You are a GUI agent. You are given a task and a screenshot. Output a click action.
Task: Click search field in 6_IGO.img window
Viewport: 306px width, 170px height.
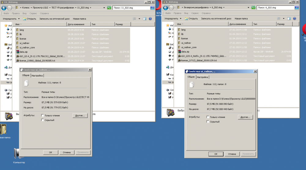coord(275,8)
